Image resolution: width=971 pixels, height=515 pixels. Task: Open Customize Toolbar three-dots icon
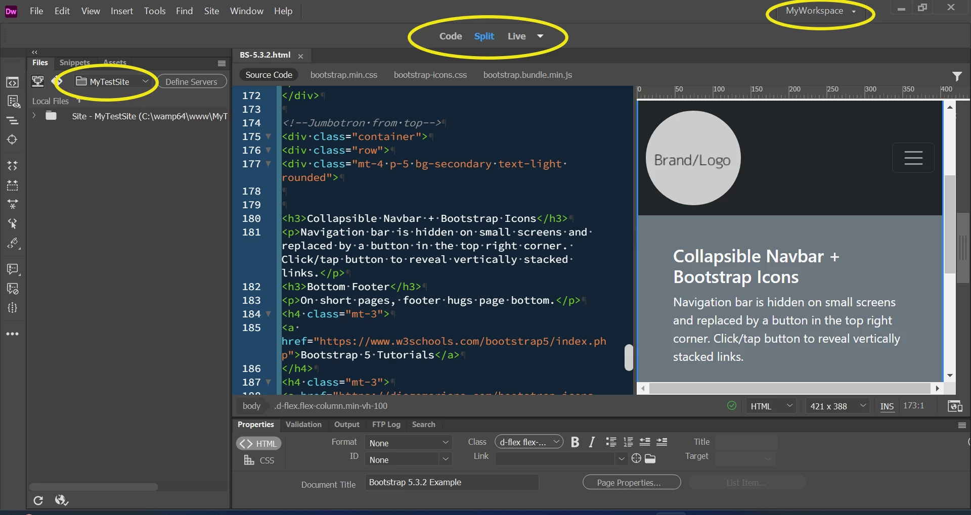pos(12,334)
